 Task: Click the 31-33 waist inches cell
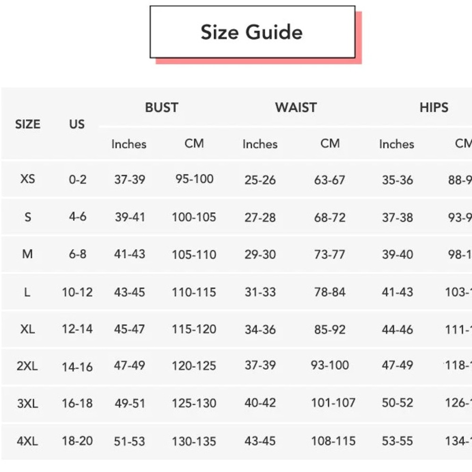pos(260,292)
